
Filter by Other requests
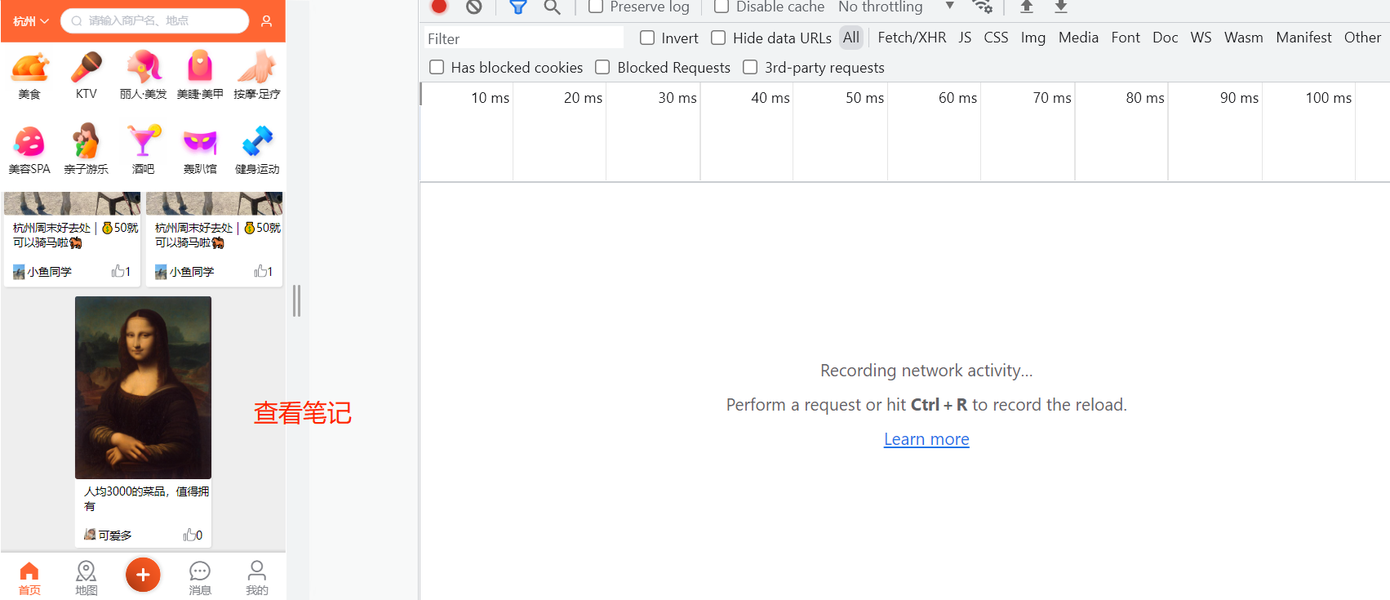point(1362,38)
